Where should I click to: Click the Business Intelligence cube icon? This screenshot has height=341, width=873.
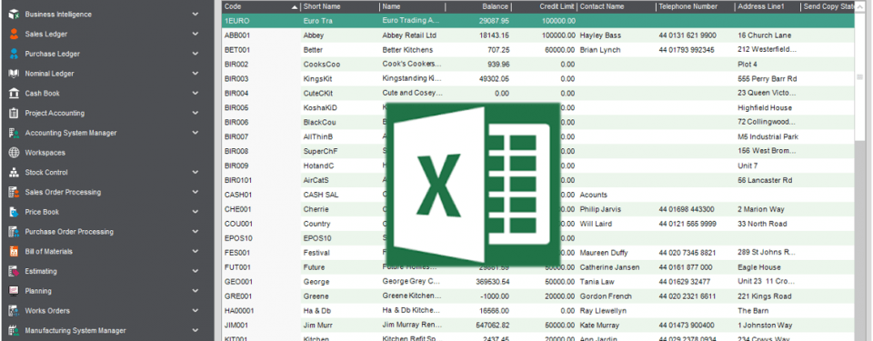tap(14, 15)
